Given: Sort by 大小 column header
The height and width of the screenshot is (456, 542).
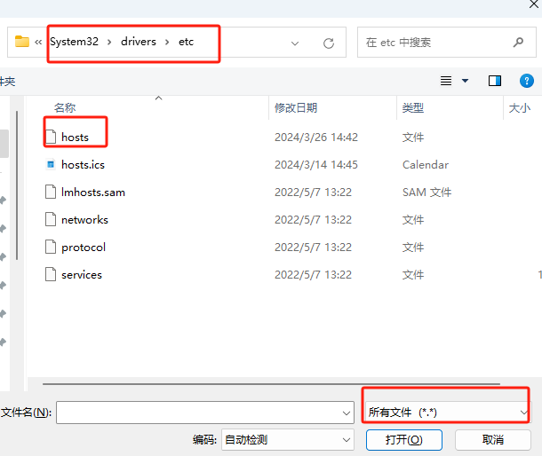Looking at the screenshot, I should 520,108.
